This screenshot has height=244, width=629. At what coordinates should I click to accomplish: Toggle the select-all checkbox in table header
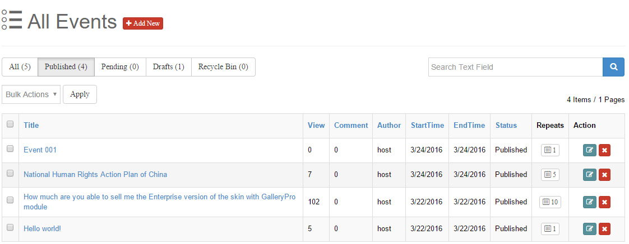(10, 125)
